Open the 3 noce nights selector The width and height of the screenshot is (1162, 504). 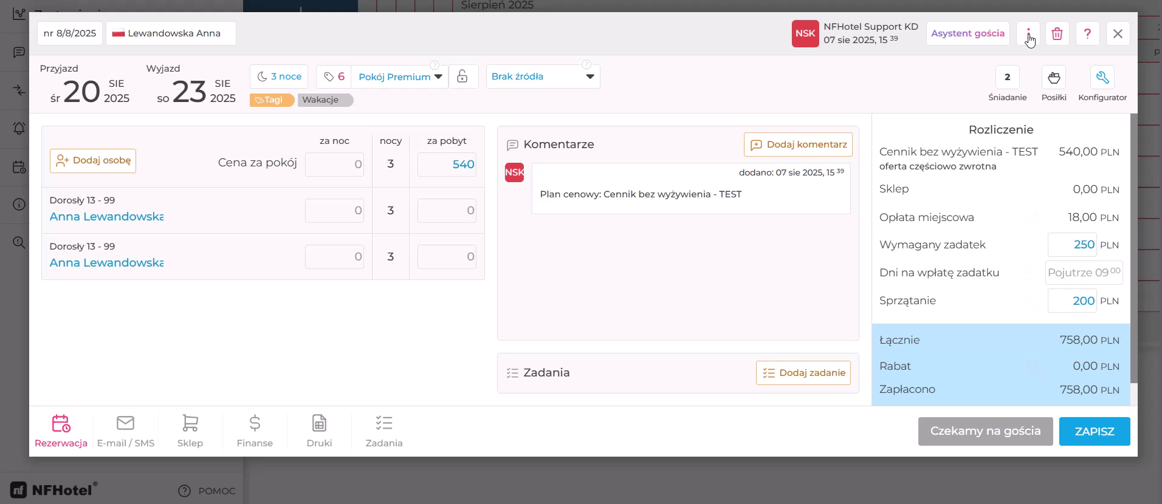pyautogui.click(x=279, y=77)
